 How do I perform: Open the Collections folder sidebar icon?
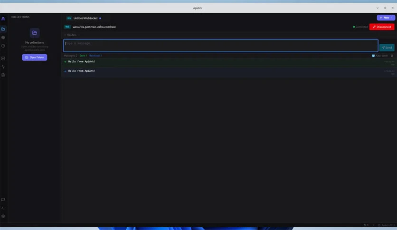[3, 29]
